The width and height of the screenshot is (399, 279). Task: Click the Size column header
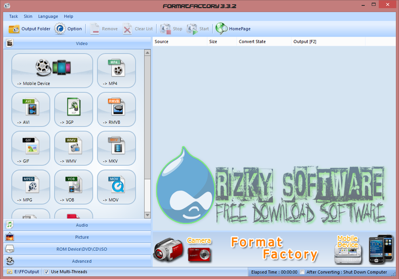(221, 42)
